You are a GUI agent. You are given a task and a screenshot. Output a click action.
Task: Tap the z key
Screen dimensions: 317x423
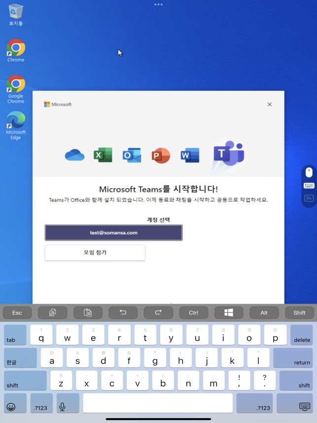[x=61, y=381]
